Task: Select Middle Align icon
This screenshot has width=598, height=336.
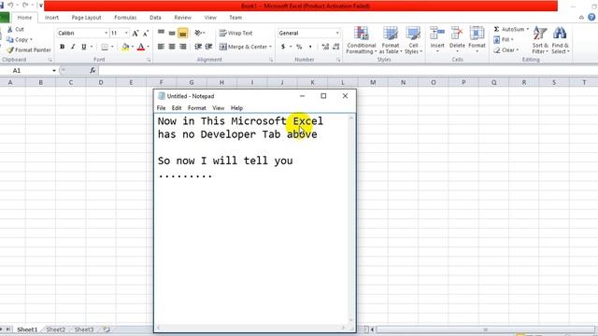Action: (172, 34)
